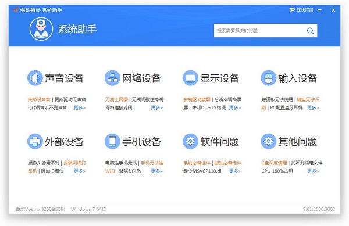Open the 其他问题 gear icon

(x=268, y=141)
